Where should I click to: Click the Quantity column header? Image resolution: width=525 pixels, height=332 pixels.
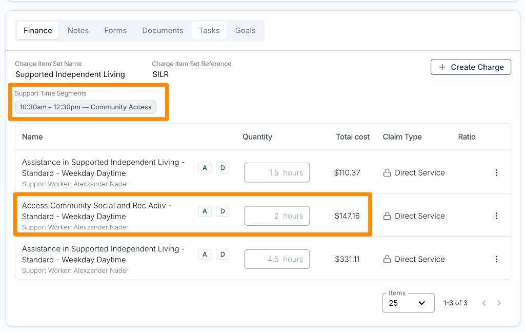pyautogui.click(x=257, y=136)
